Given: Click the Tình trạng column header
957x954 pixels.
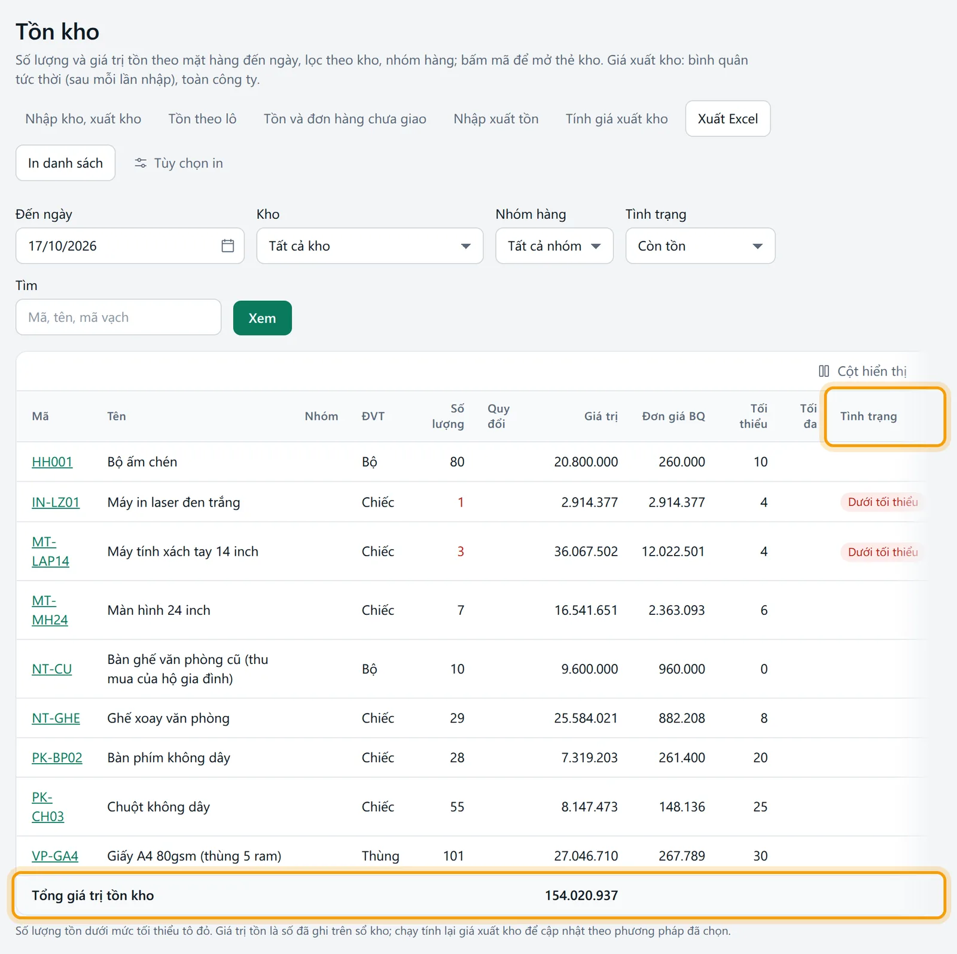Looking at the screenshot, I should click(868, 416).
